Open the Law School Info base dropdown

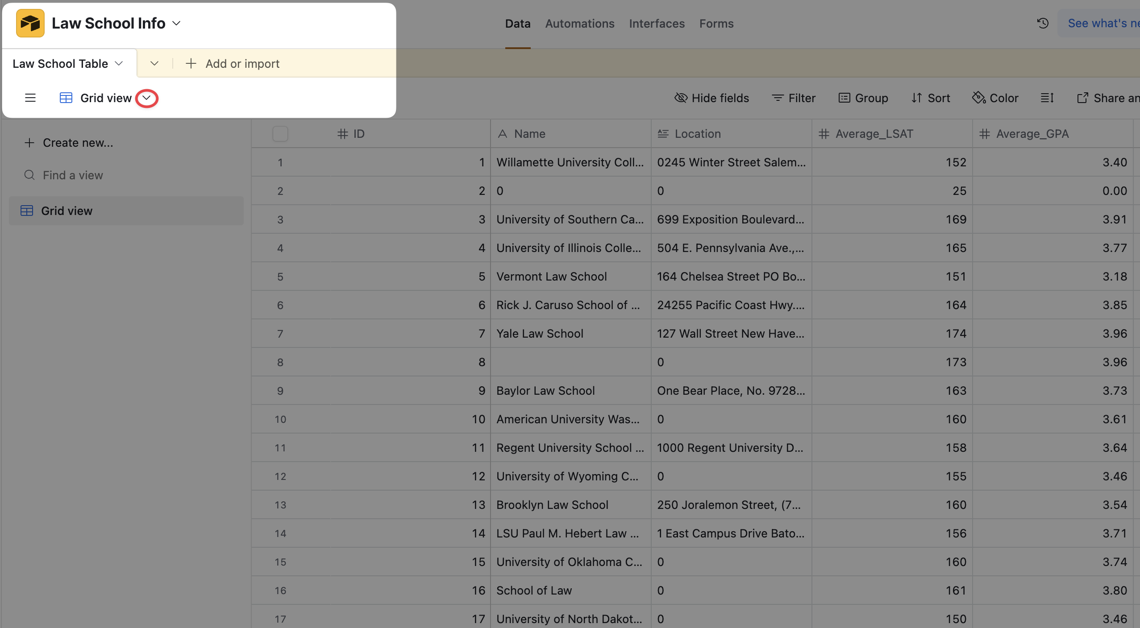176,23
